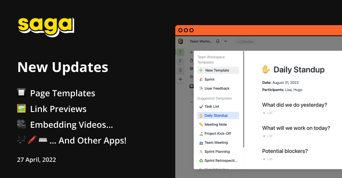The height and width of the screenshot is (178, 342).
Task: Click the green plus icon in the sidebar
Action: click(x=191, y=52)
